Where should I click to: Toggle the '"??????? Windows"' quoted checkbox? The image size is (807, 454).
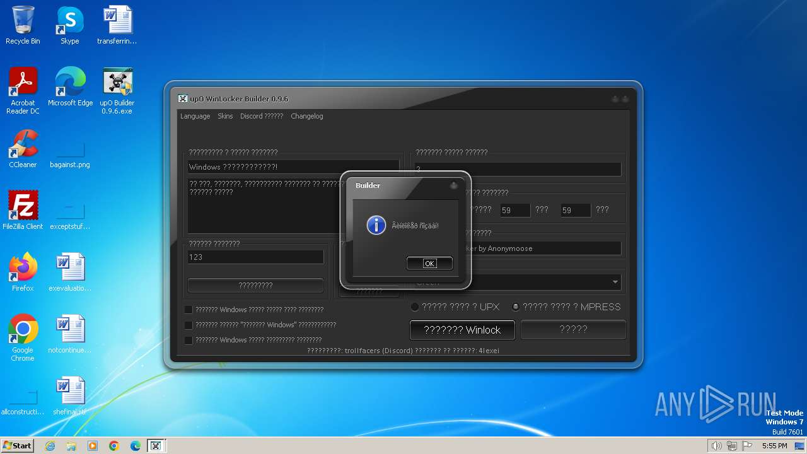[189, 325]
